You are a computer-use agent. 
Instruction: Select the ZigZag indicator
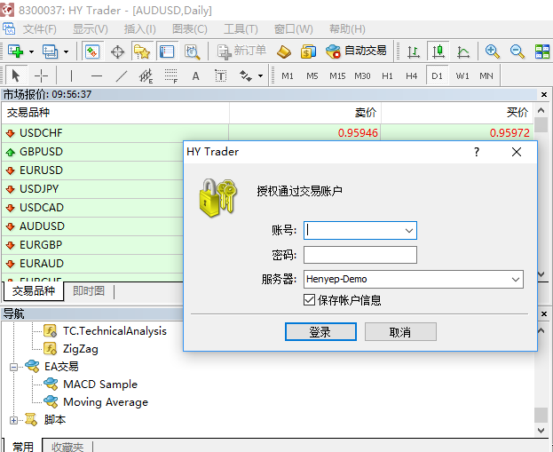coord(81,349)
